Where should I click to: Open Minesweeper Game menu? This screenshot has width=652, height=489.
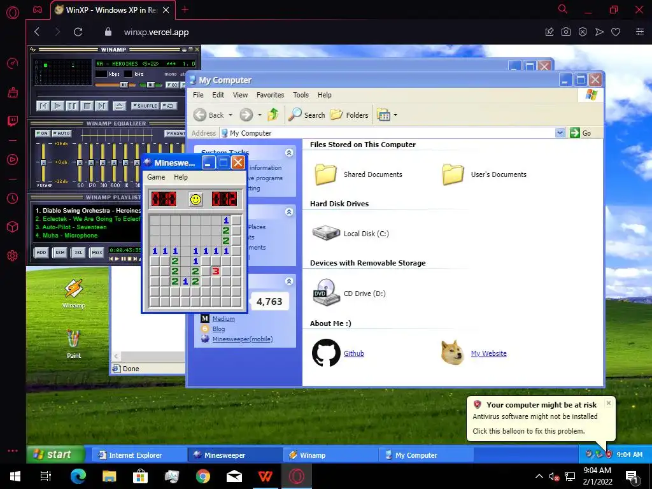point(156,177)
